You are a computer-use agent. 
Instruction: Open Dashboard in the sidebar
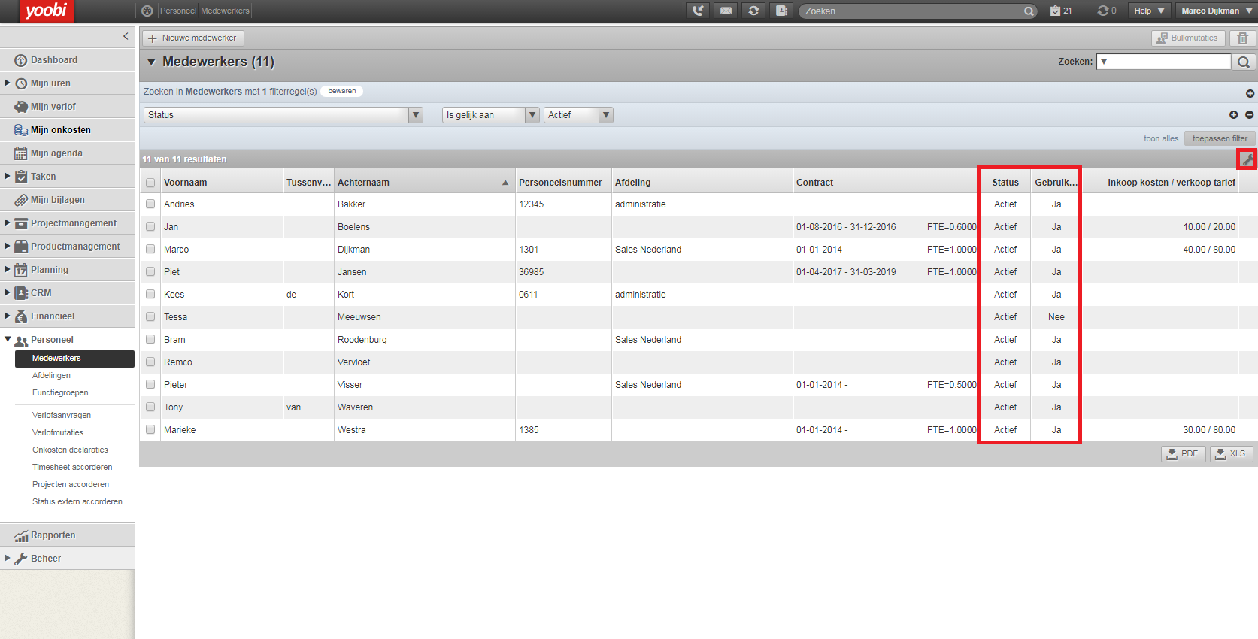[68, 60]
